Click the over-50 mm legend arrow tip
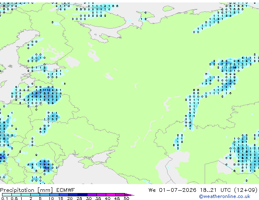Image resolution: width=259 pixels, height=200 pixels. click(x=129, y=195)
